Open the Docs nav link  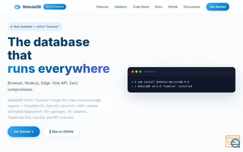159,7
